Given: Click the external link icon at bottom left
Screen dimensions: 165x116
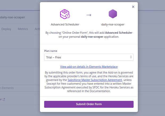Looking at the screenshot, I should [4, 100].
